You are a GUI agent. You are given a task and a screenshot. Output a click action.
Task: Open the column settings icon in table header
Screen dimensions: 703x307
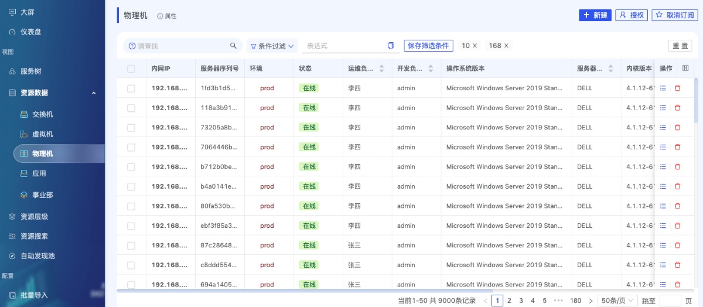point(685,69)
